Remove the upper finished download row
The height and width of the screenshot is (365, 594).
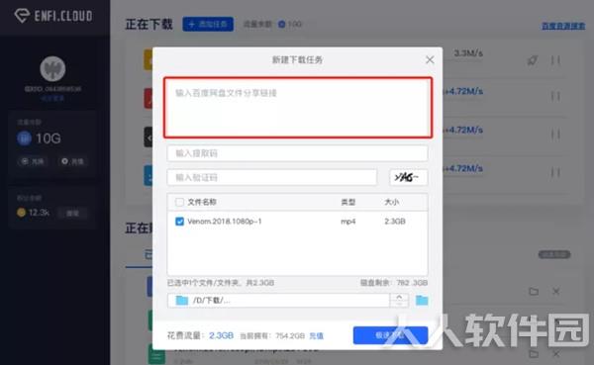point(555,292)
